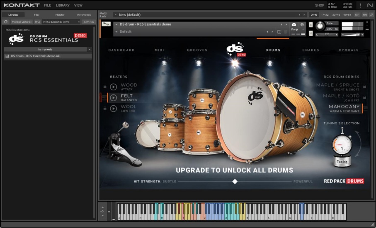Select Mahogany drum series
The height and width of the screenshot is (228, 376).
[x=344, y=108]
